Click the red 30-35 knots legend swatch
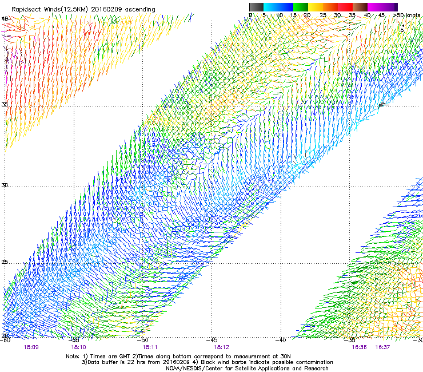Image resolution: width=423 pixels, height=372 pixels. (x=345, y=7)
